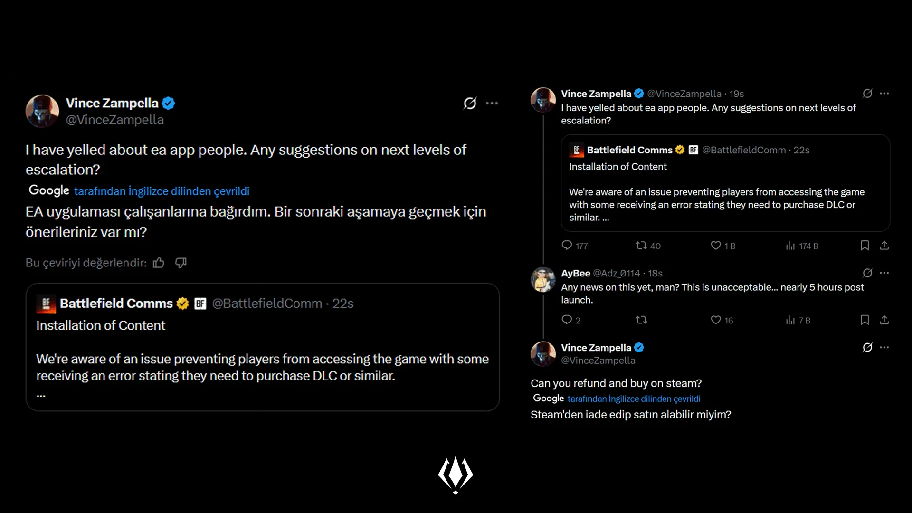Share Vince Zampella's top thread tweet
Image resolution: width=912 pixels, height=513 pixels.
coord(884,245)
